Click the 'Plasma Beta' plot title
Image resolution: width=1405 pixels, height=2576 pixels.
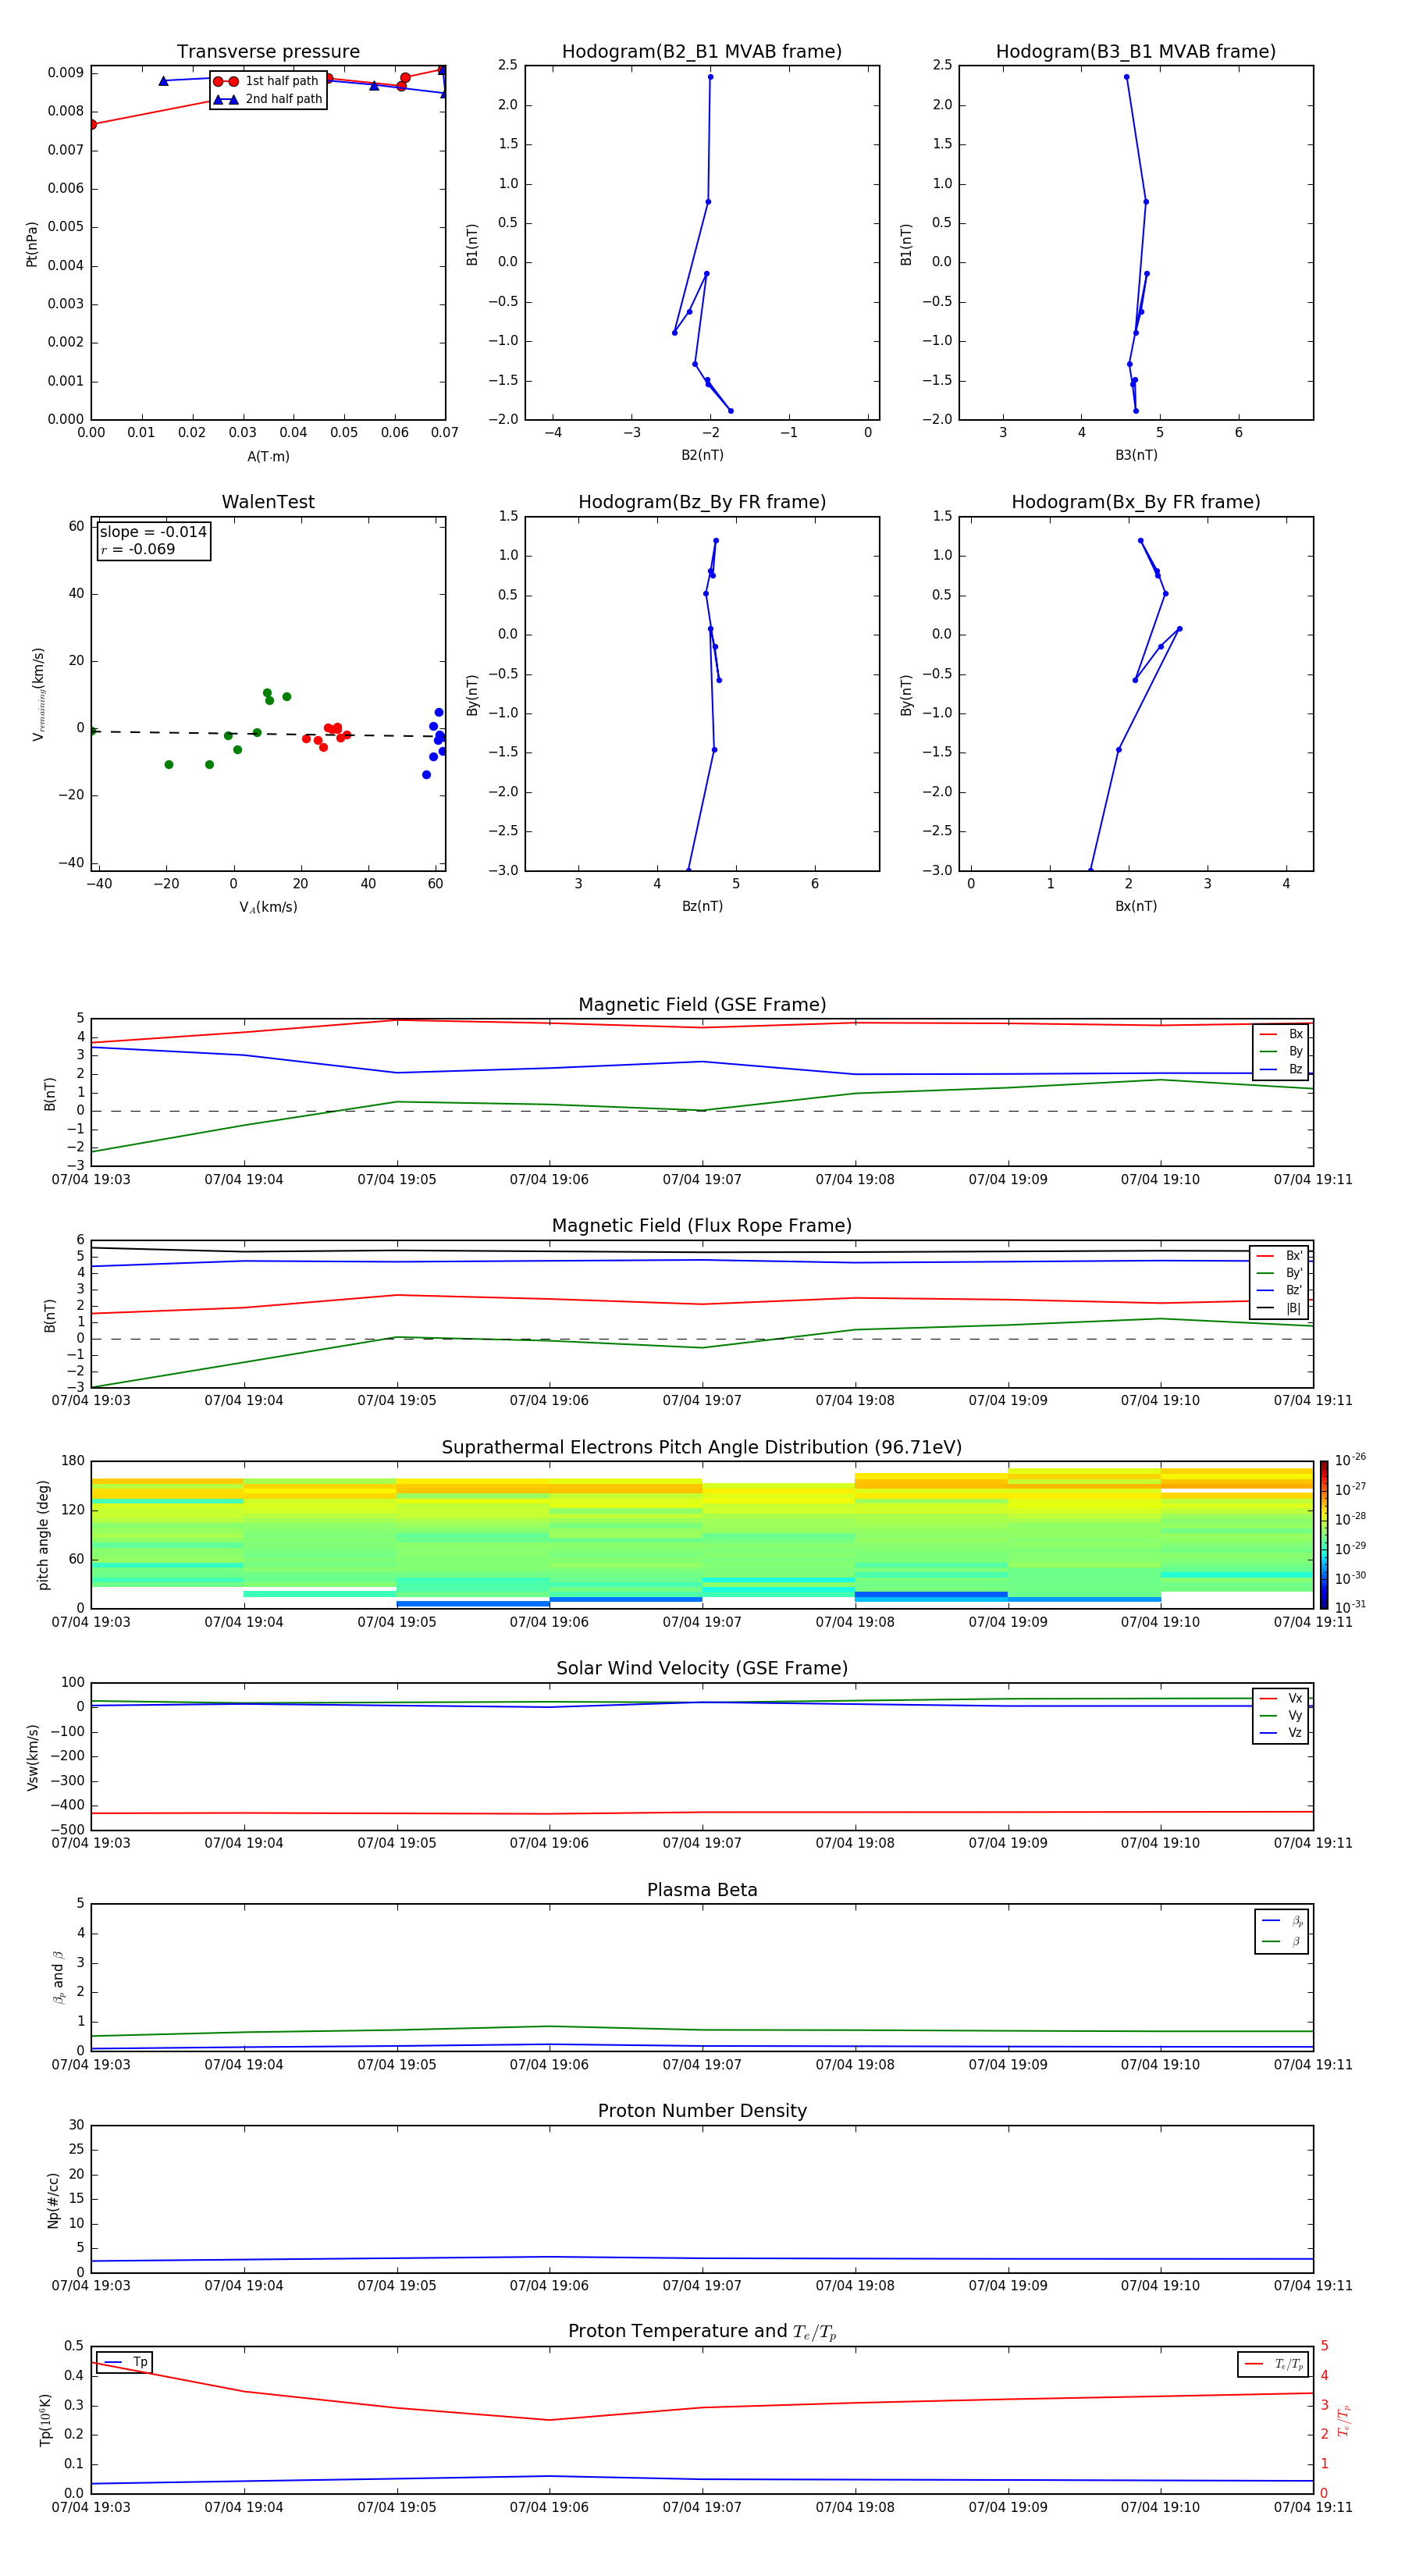[702, 1890]
